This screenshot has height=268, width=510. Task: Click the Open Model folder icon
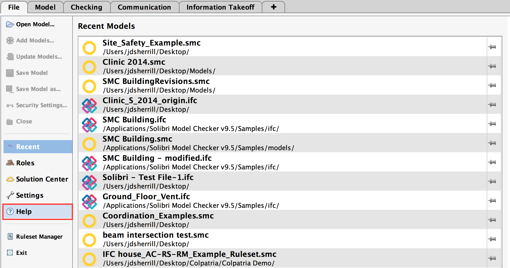pyautogui.click(x=10, y=24)
